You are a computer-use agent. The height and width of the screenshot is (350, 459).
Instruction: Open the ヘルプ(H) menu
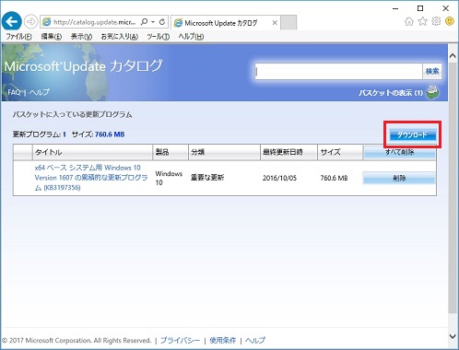coord(191,37)
